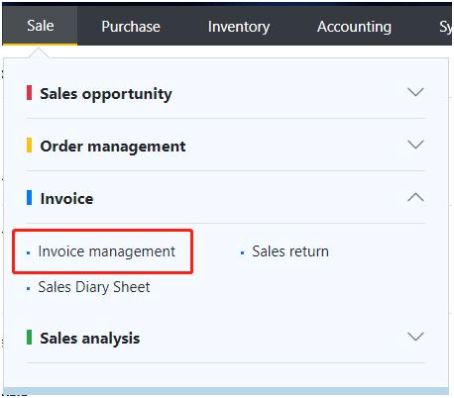Open the Inventory tab
Image resolution: width=454 pixels, height=398 pixels.
(x=239, y=27)
